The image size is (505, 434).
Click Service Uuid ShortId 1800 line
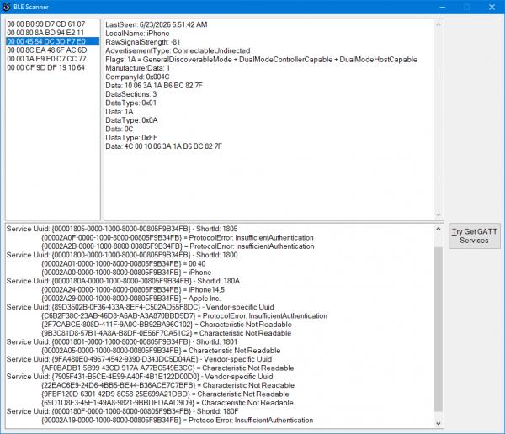122,255
